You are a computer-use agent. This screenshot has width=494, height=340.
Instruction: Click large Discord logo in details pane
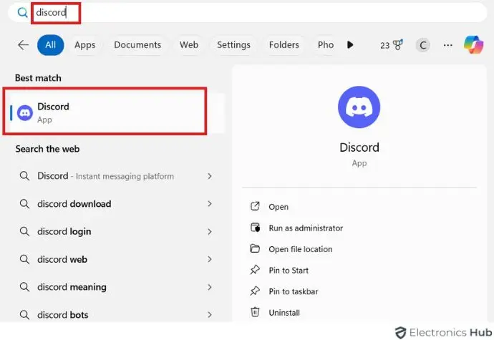point(359,107)
